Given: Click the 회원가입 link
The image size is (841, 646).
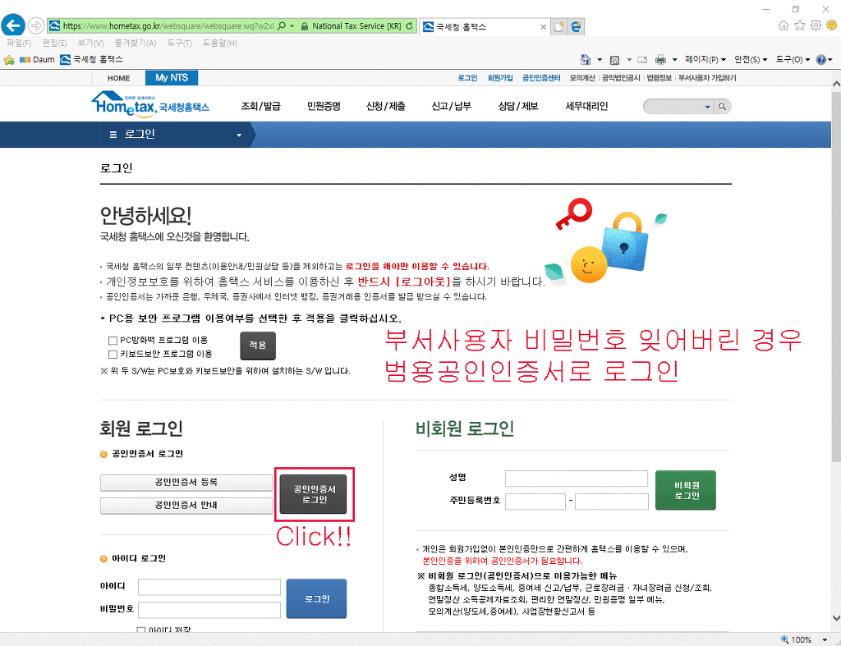Looking at the screenshot, I should pos(500,78).
